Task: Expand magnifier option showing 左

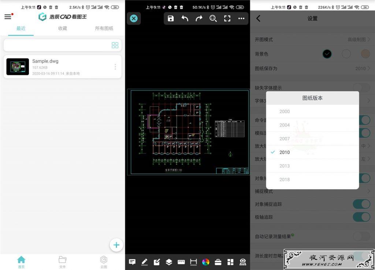Action: (366, 159)
